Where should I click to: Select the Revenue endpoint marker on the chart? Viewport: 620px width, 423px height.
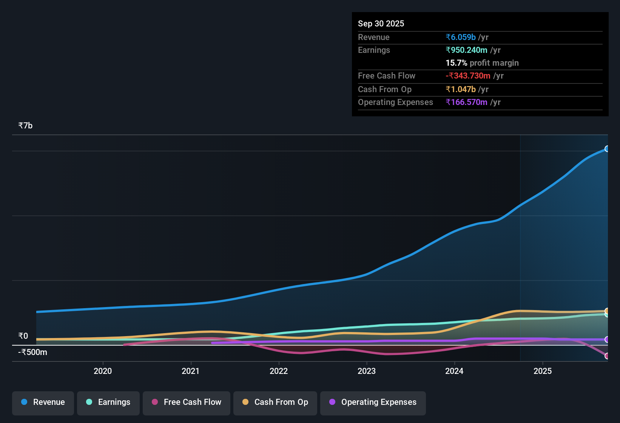point(607,149)
